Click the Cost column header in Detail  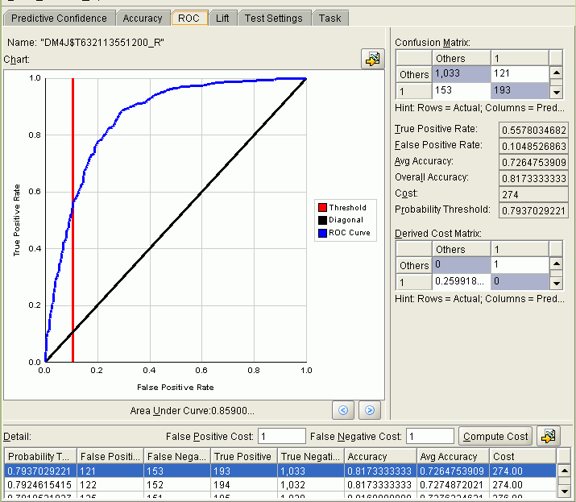pos(523,456)
